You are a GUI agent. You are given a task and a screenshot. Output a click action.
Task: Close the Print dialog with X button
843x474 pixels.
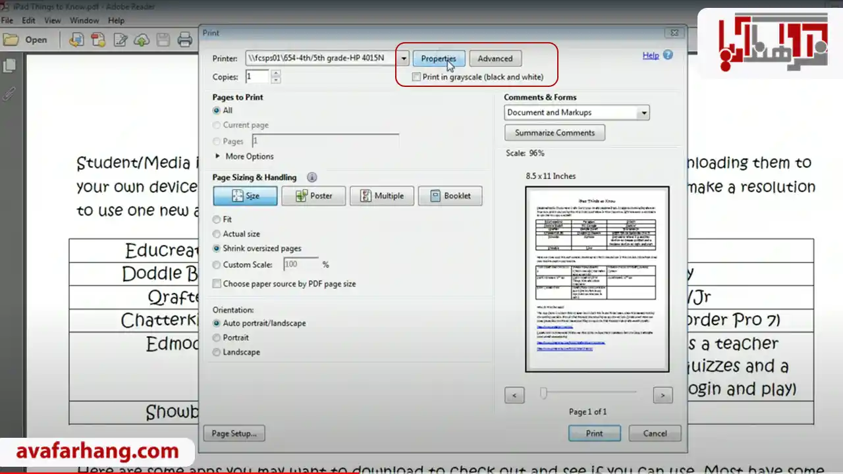point(674,32)
